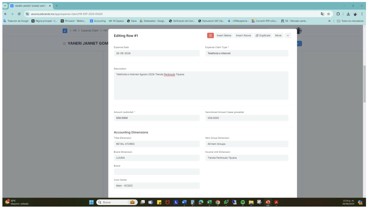Expand the chevron next to Move button
The height and width of the screenshot is (209, 368).
tap(287, 35)
